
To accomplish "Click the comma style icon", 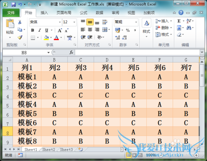I will tap(135, 30).
